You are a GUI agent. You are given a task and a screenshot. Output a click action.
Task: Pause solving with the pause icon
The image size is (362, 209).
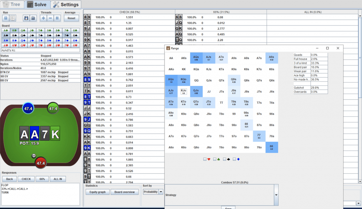pyautogui.click(x=57, y=18)
